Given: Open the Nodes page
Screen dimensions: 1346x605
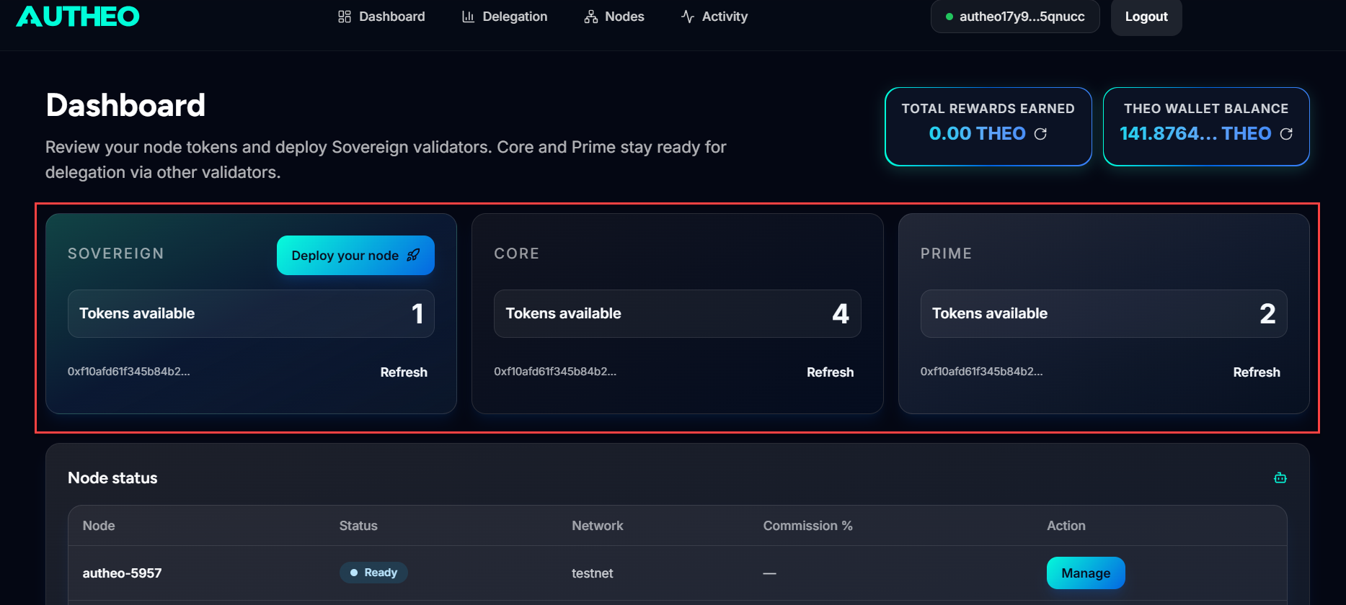Looking at the screenshot, I should coord(614,17).
